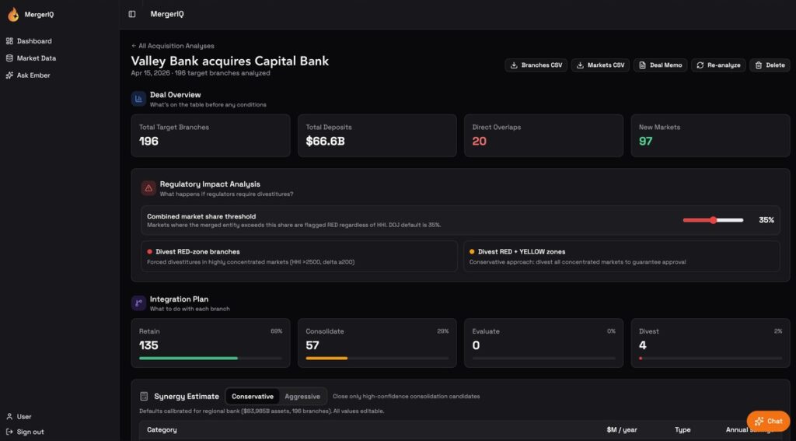Viewport: 796px width, 441px height.
Task: Open Market Data in the sidebar
Action: click(36, 58)
